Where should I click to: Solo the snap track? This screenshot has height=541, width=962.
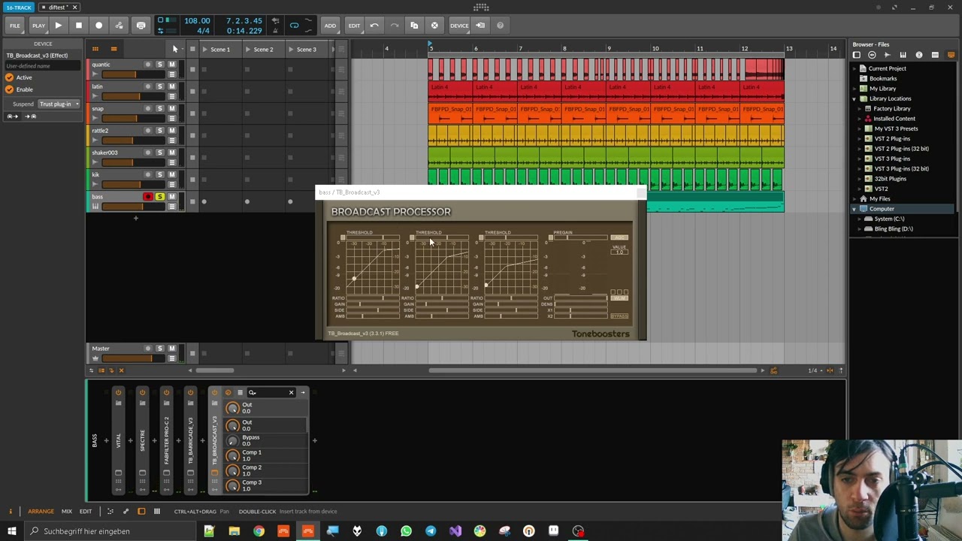pyautogui.click(x=159, y=109)
